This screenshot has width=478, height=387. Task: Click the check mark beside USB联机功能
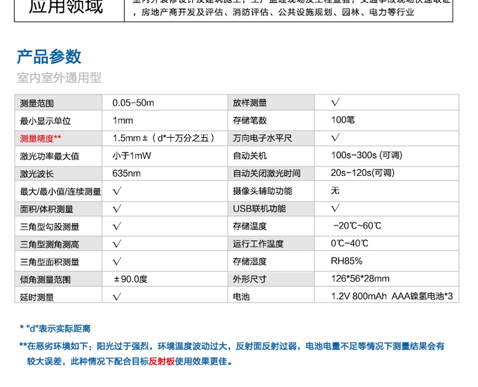click(335, 208)
